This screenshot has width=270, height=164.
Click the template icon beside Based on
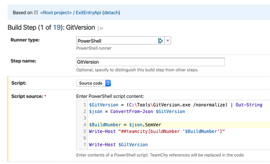pos(36,12)
